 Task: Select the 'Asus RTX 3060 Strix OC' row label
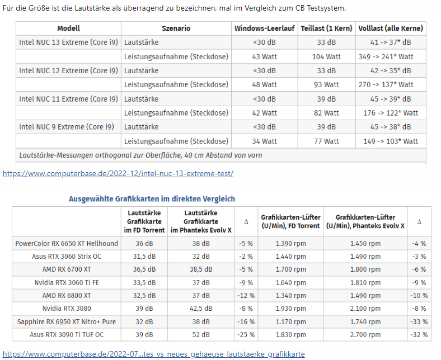tap(67, 257)
